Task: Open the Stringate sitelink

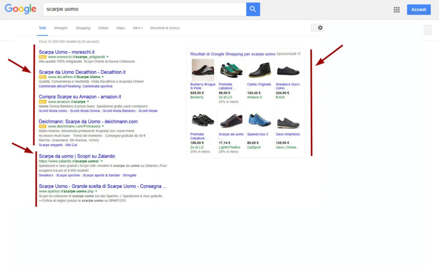Action: [x=130, y=175]
